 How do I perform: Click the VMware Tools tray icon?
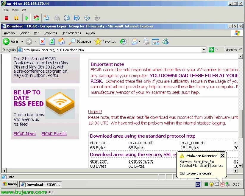click(217, 184)
